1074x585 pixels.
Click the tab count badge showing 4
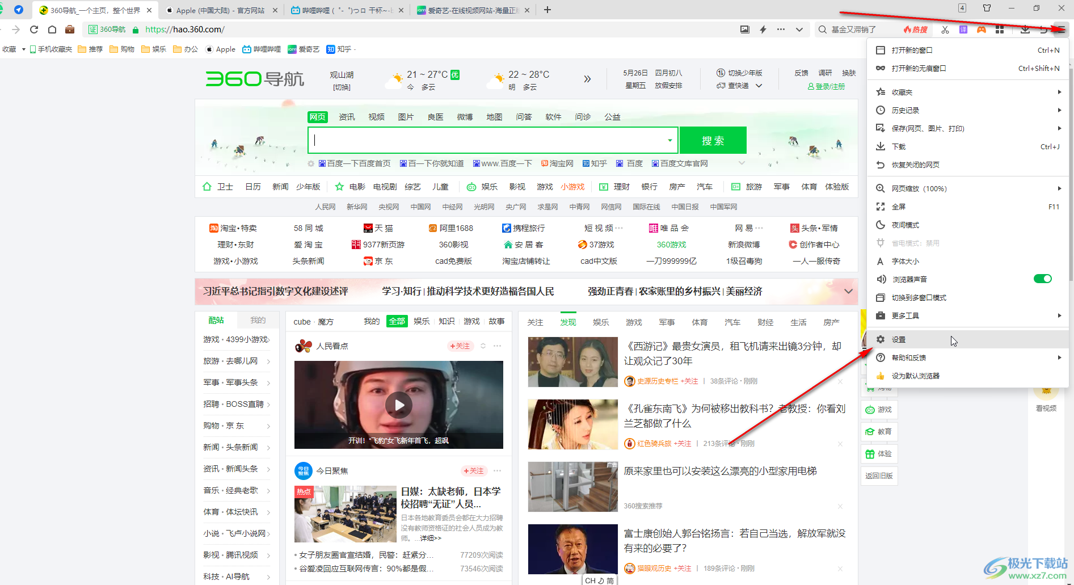click(962, 8)
